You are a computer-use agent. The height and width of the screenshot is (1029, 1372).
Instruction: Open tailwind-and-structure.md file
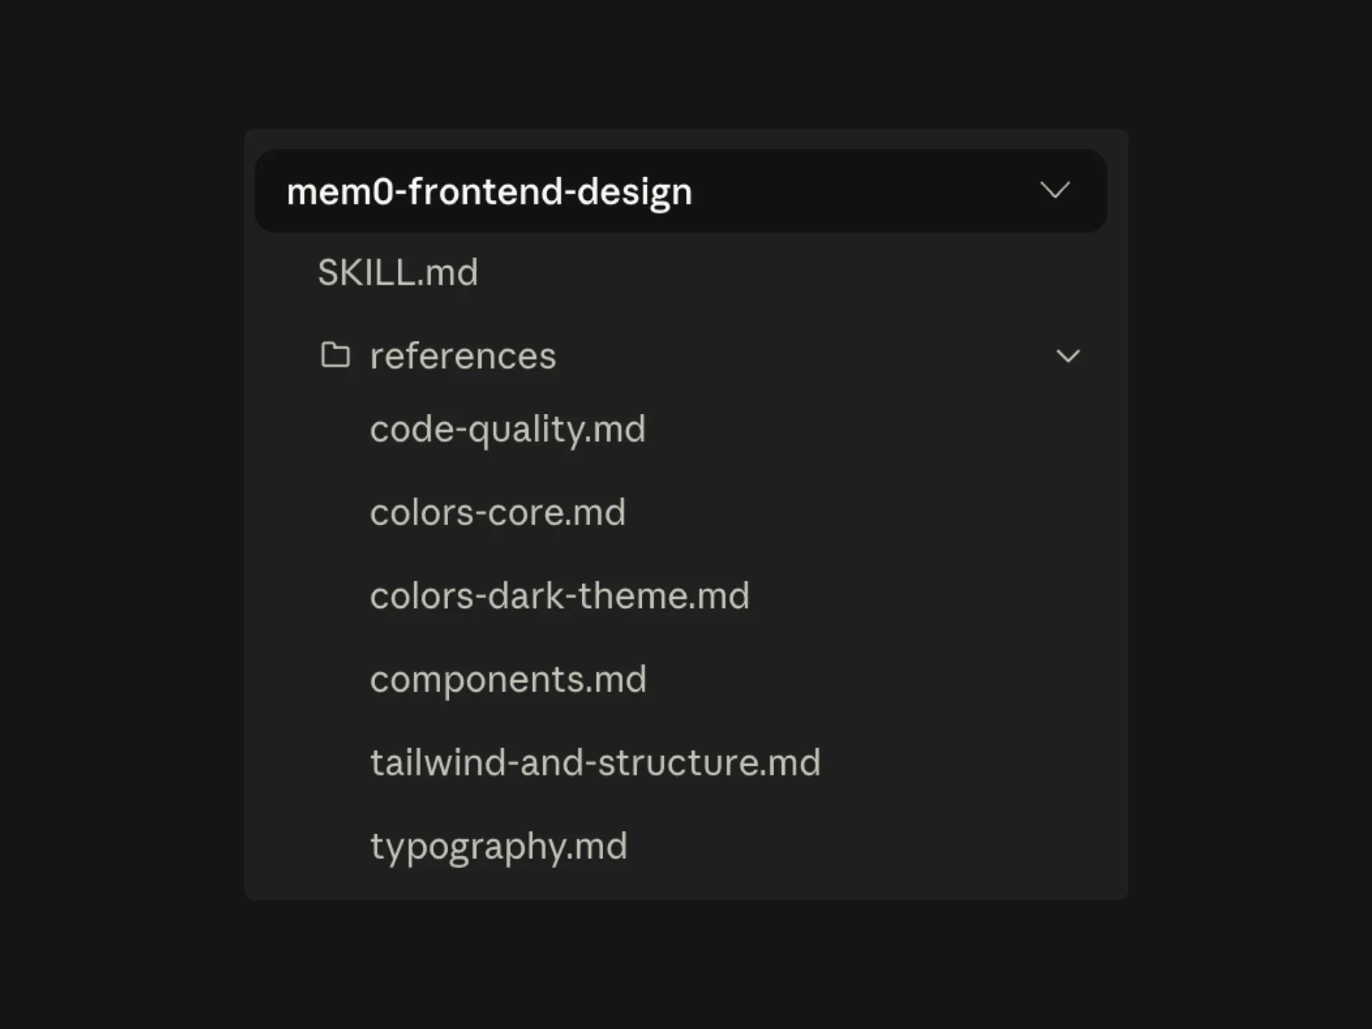[x=595, y=762]
